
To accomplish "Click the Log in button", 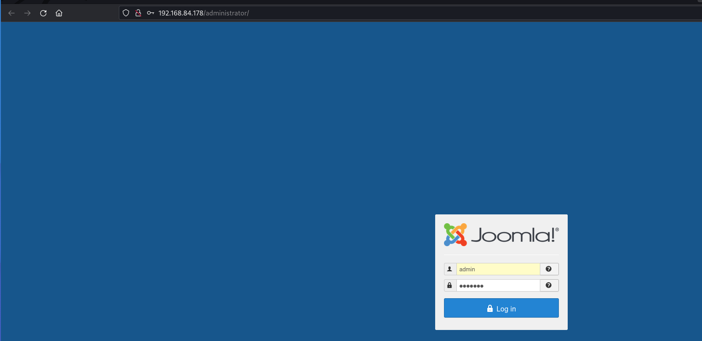I will [x=501, y=308].
